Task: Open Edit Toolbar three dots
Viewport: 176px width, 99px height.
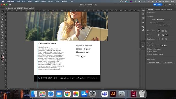Action: point(2,68)
